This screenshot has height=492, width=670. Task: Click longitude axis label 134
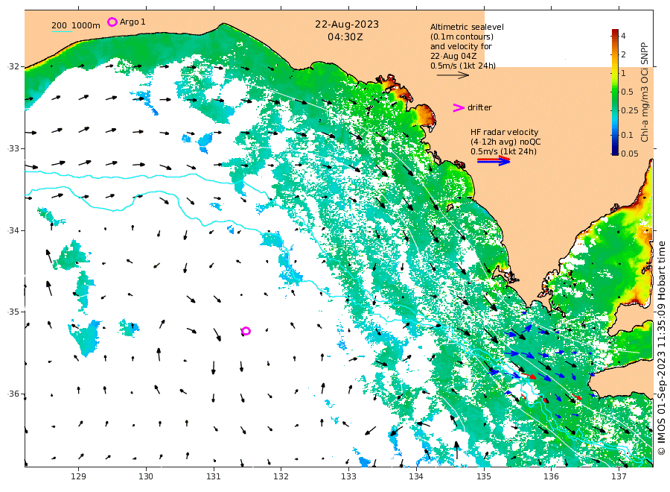(x=416, y=476)
